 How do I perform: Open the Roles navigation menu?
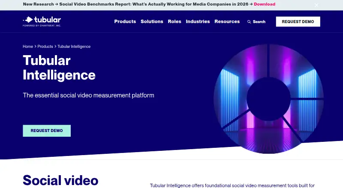point(175,22)
